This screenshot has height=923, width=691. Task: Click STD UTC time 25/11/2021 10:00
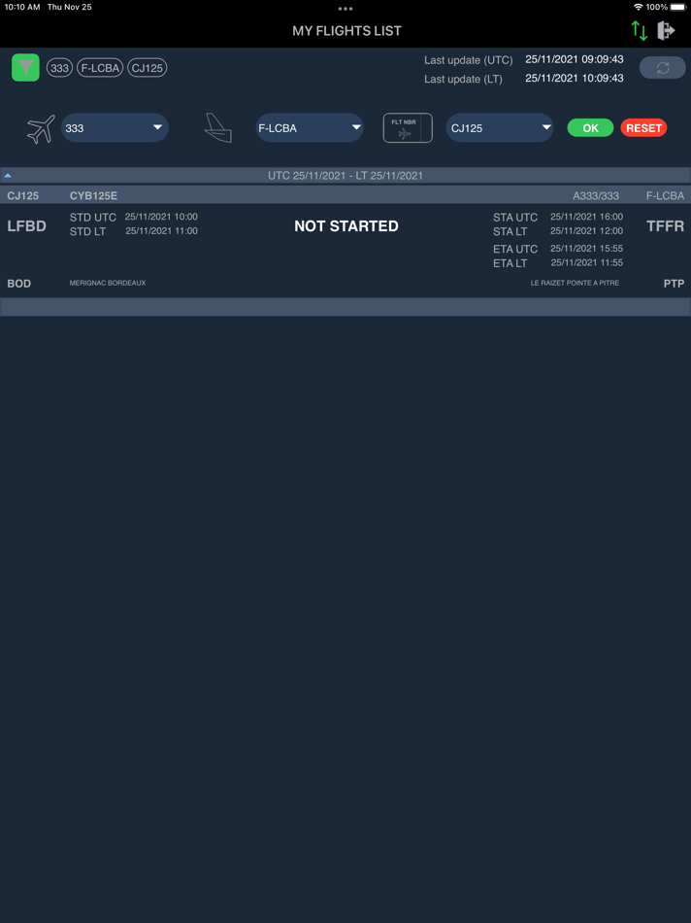pyautogui.click(x=161, y=217)
